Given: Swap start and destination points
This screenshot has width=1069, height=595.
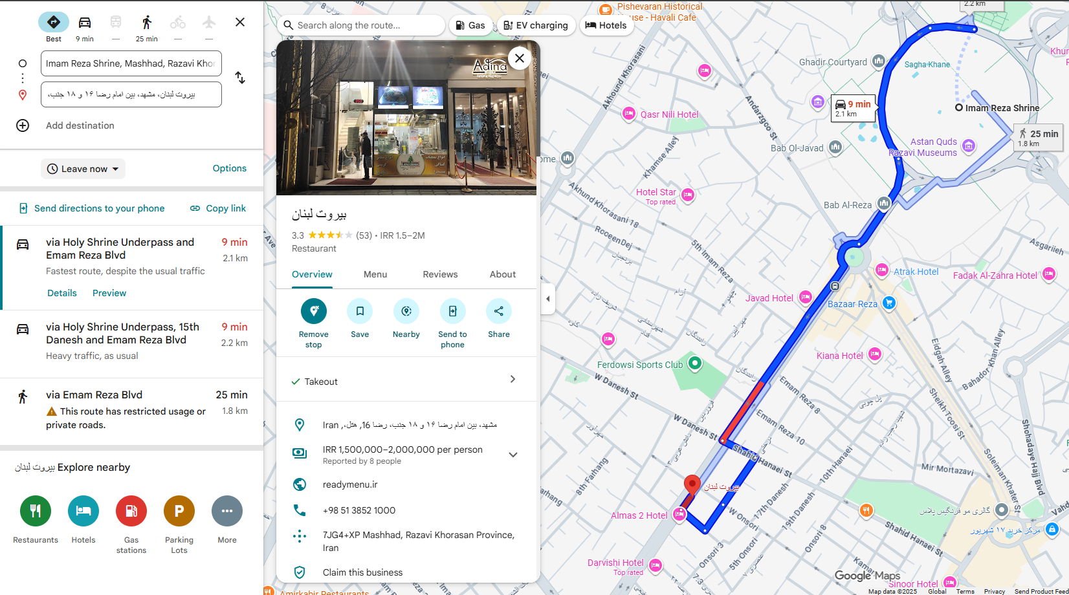Looking at the screenshot, I should click(x=240, y=78).
